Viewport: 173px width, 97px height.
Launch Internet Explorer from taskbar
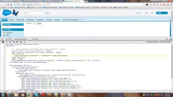pos(9,95)
